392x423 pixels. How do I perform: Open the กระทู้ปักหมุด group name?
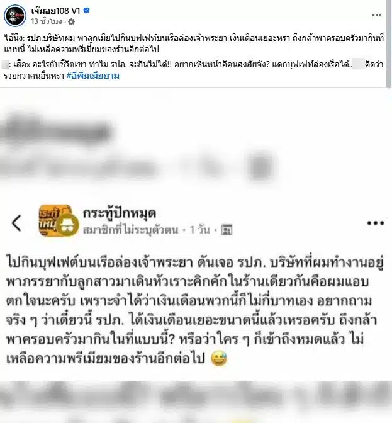[x=120, y=213]
